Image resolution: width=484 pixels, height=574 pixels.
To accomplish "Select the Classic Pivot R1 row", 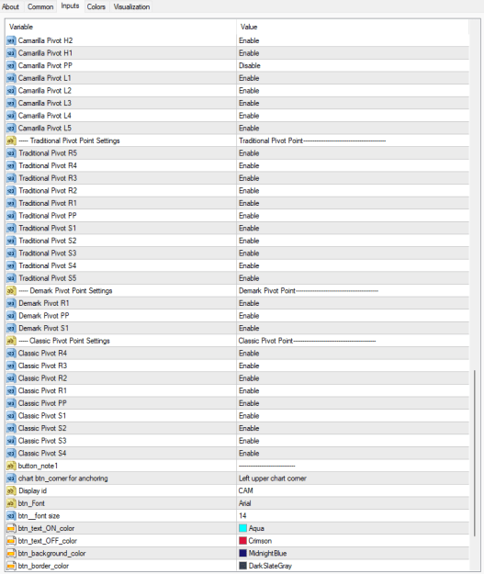I will point(237,390).
